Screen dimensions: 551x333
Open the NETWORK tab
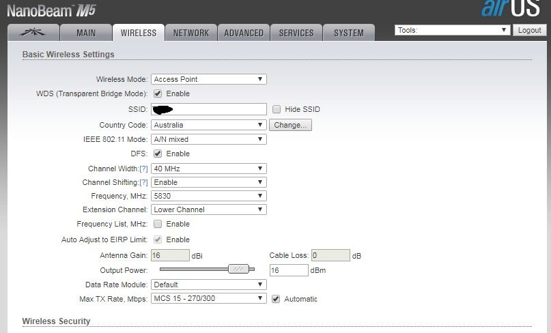pos(191,33)
